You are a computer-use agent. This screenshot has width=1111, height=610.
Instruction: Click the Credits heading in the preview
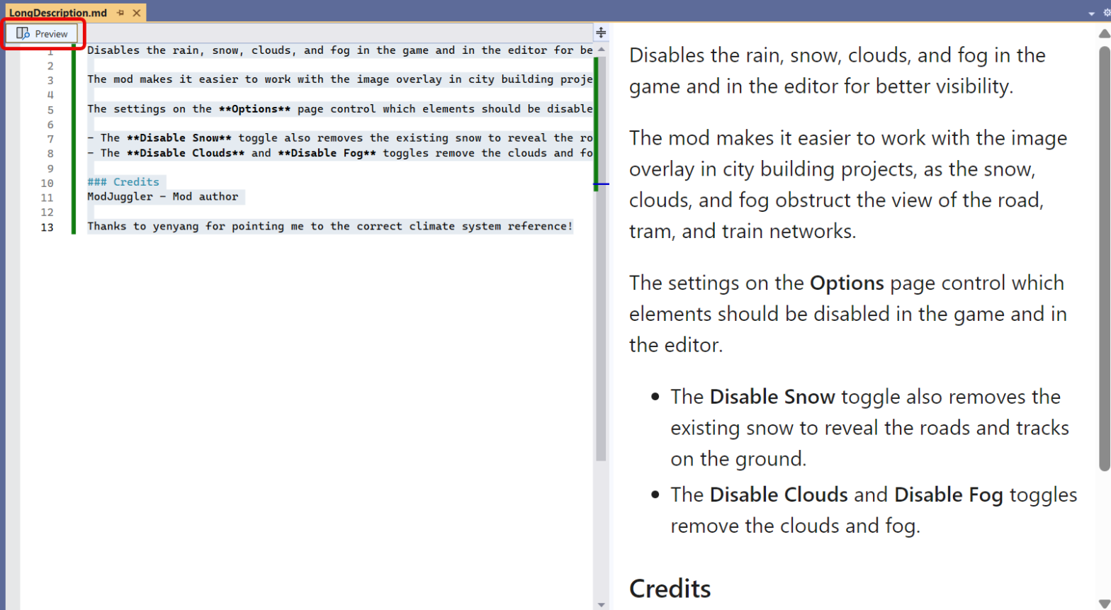pyautogui.click(x=670, y=588)
